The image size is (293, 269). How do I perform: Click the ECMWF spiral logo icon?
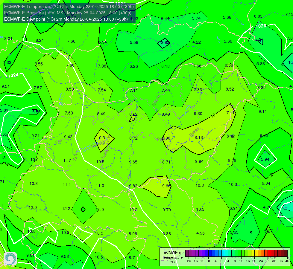pyautogui.click(x=10, y=259)
